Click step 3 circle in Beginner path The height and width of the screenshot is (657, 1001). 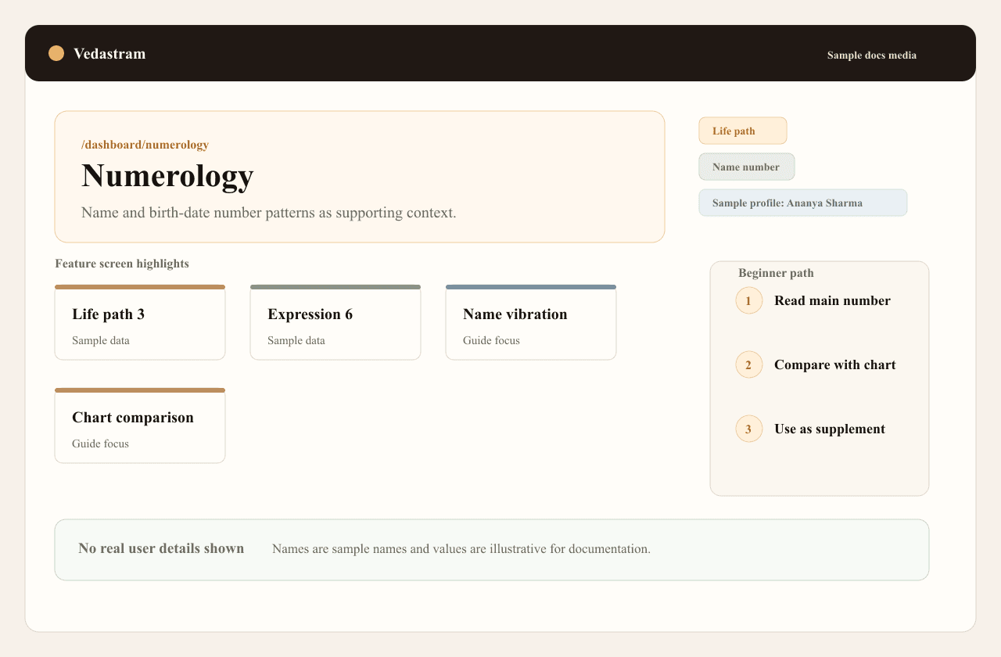pyautogui.click(x=749, y=429)
